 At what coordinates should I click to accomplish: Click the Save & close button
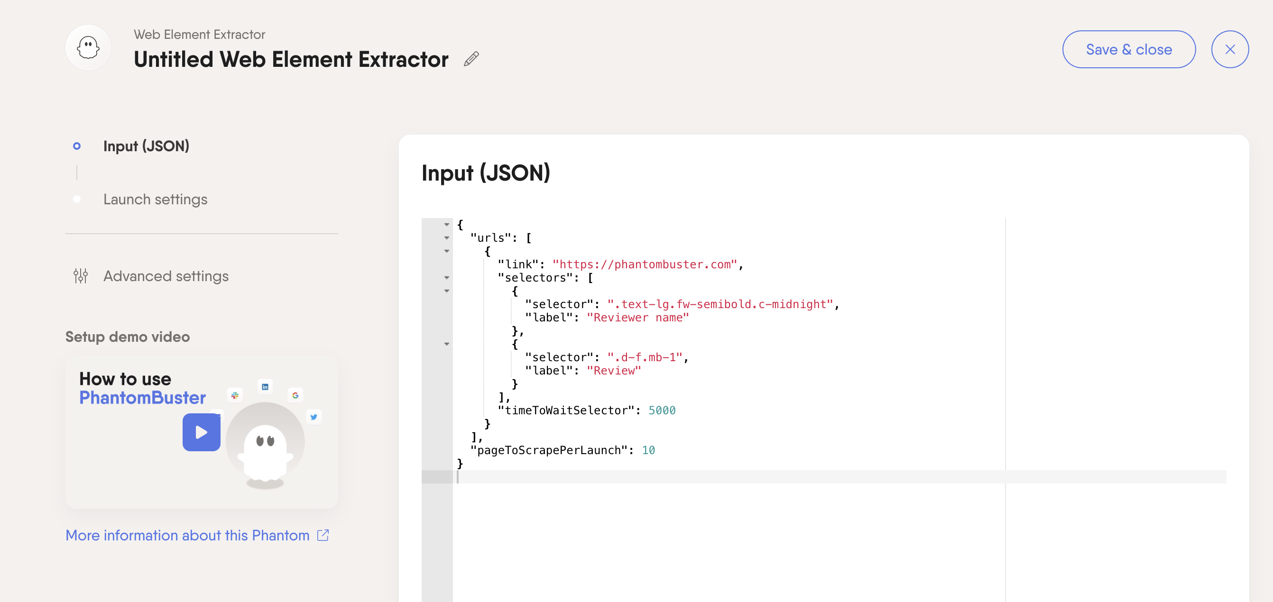point(1129,49)
